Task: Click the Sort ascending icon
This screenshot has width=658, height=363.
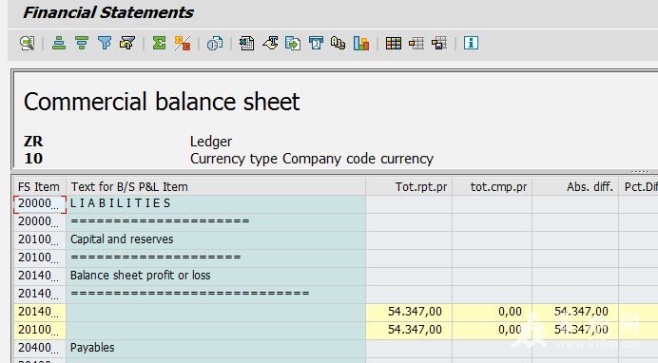Action: tap(59, 43)
